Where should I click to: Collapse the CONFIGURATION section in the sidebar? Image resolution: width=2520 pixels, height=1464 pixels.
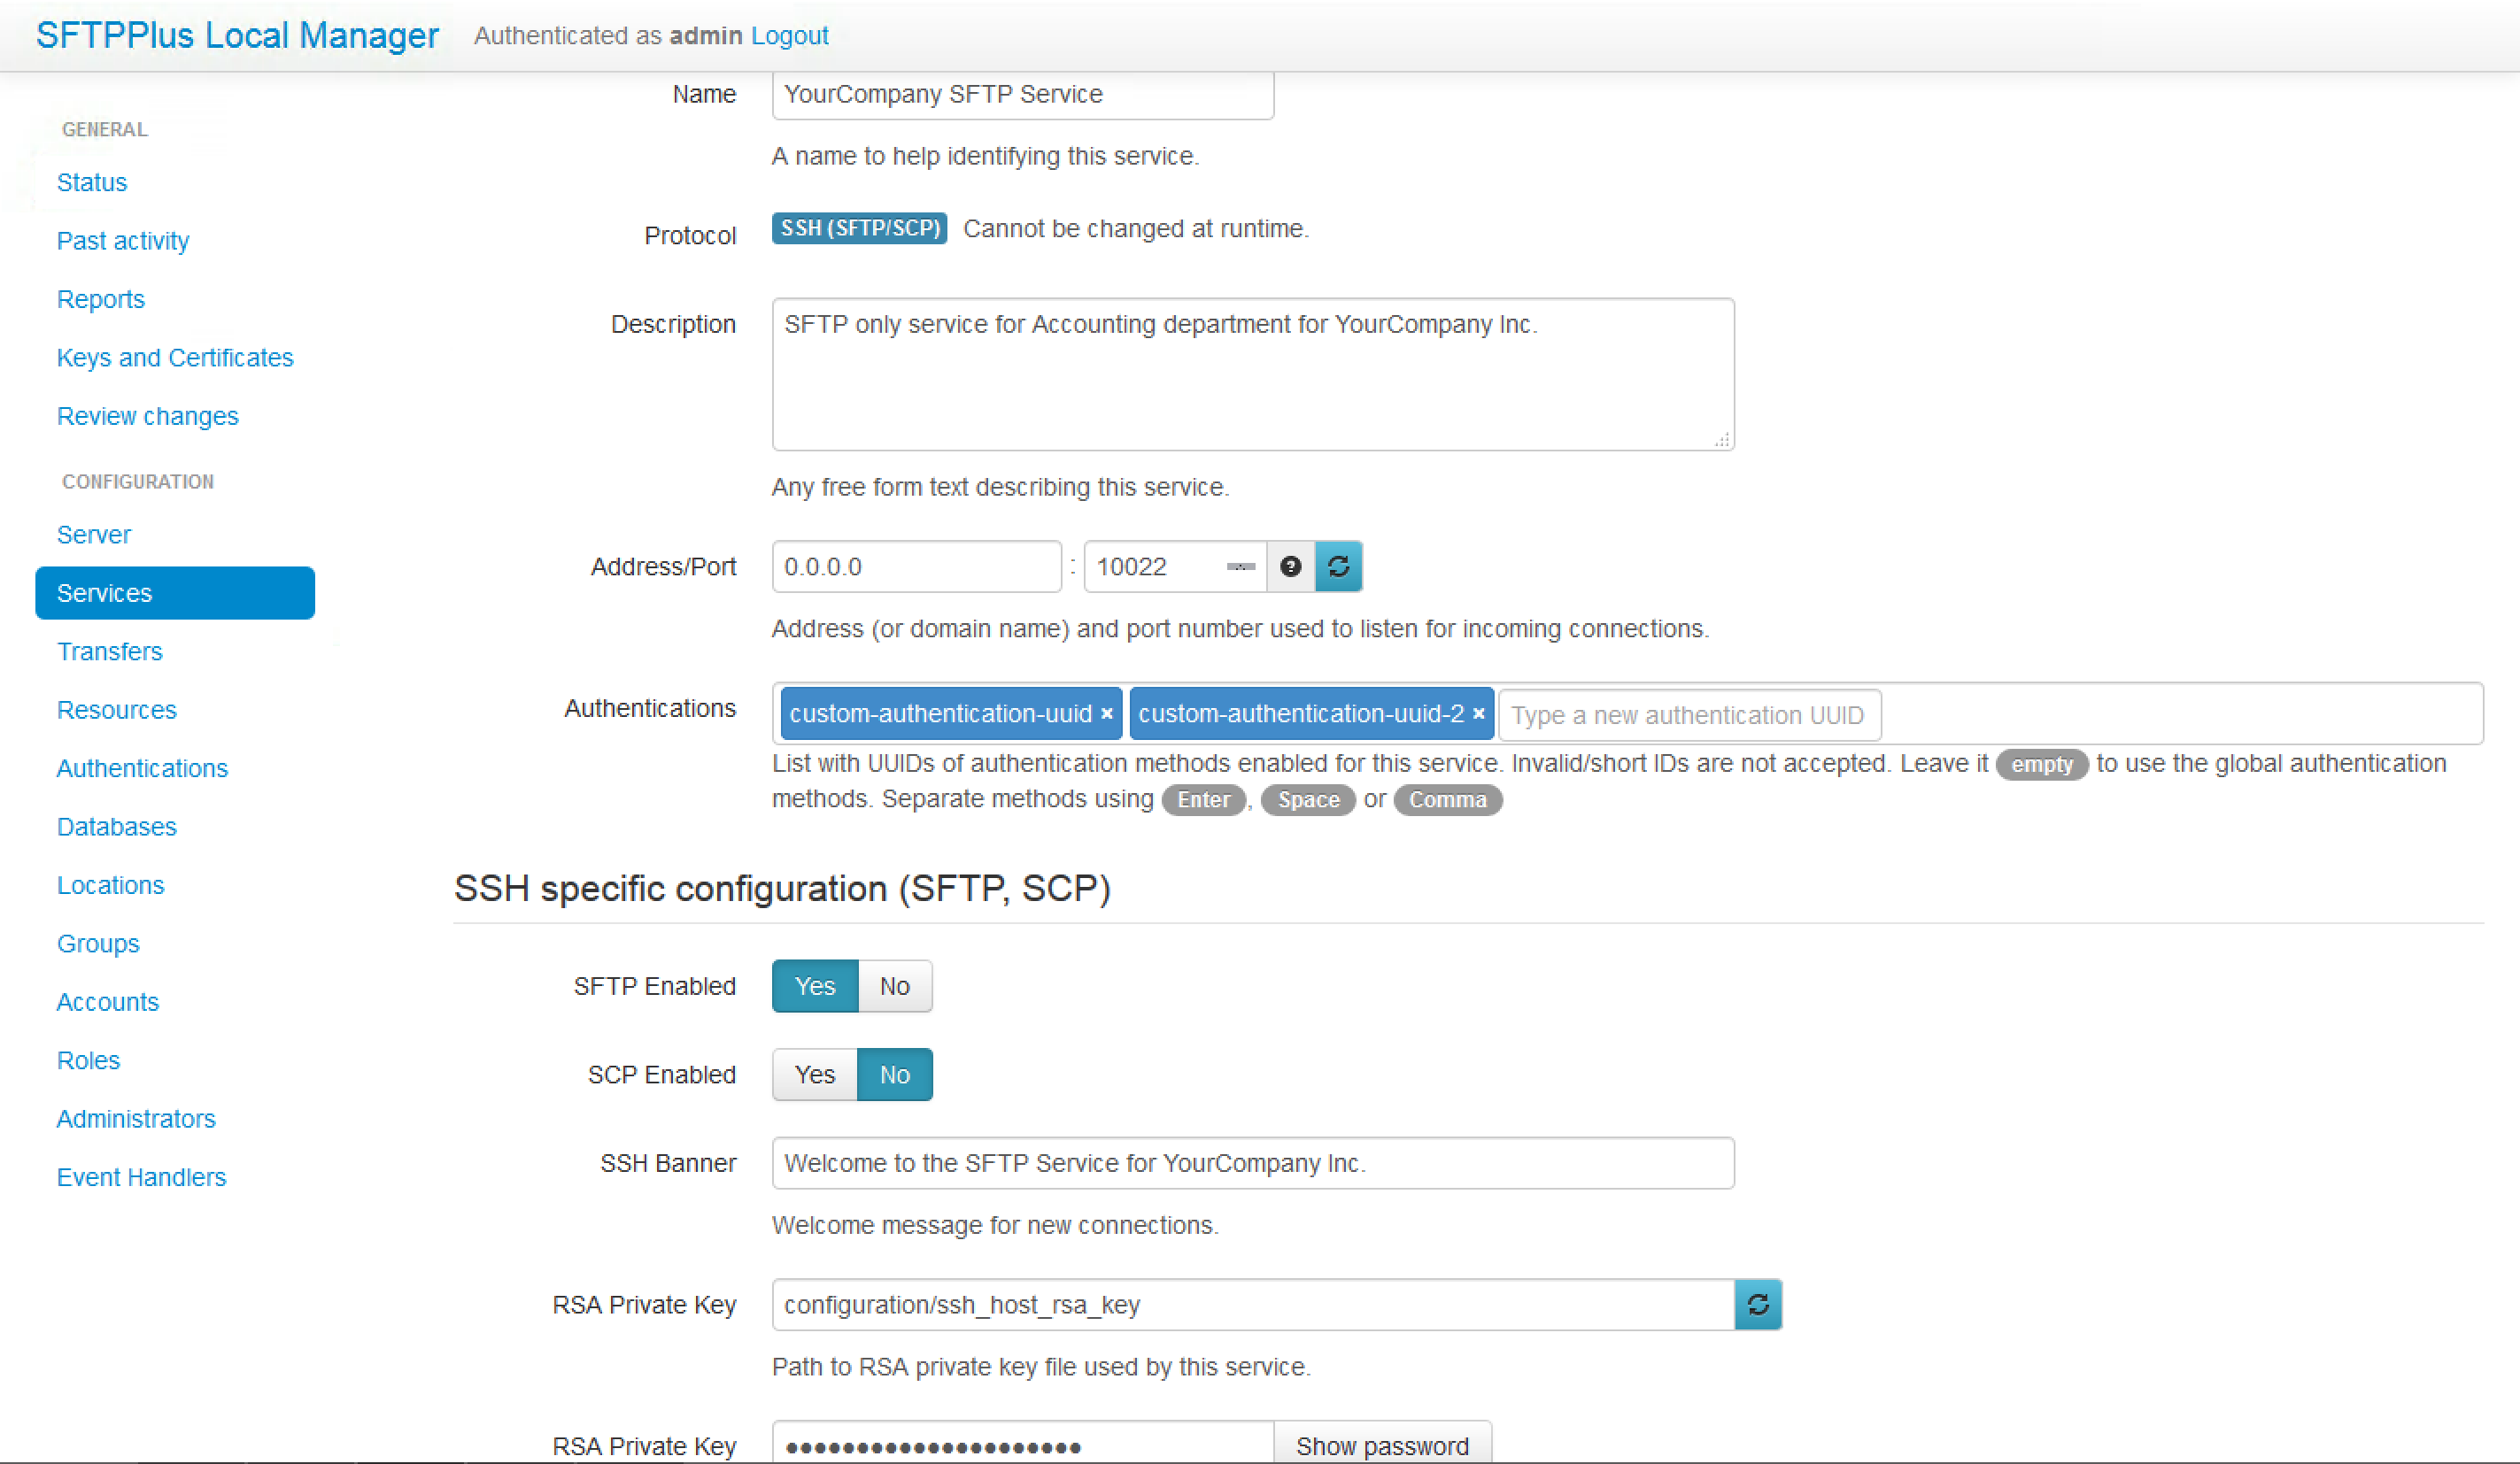137,481
